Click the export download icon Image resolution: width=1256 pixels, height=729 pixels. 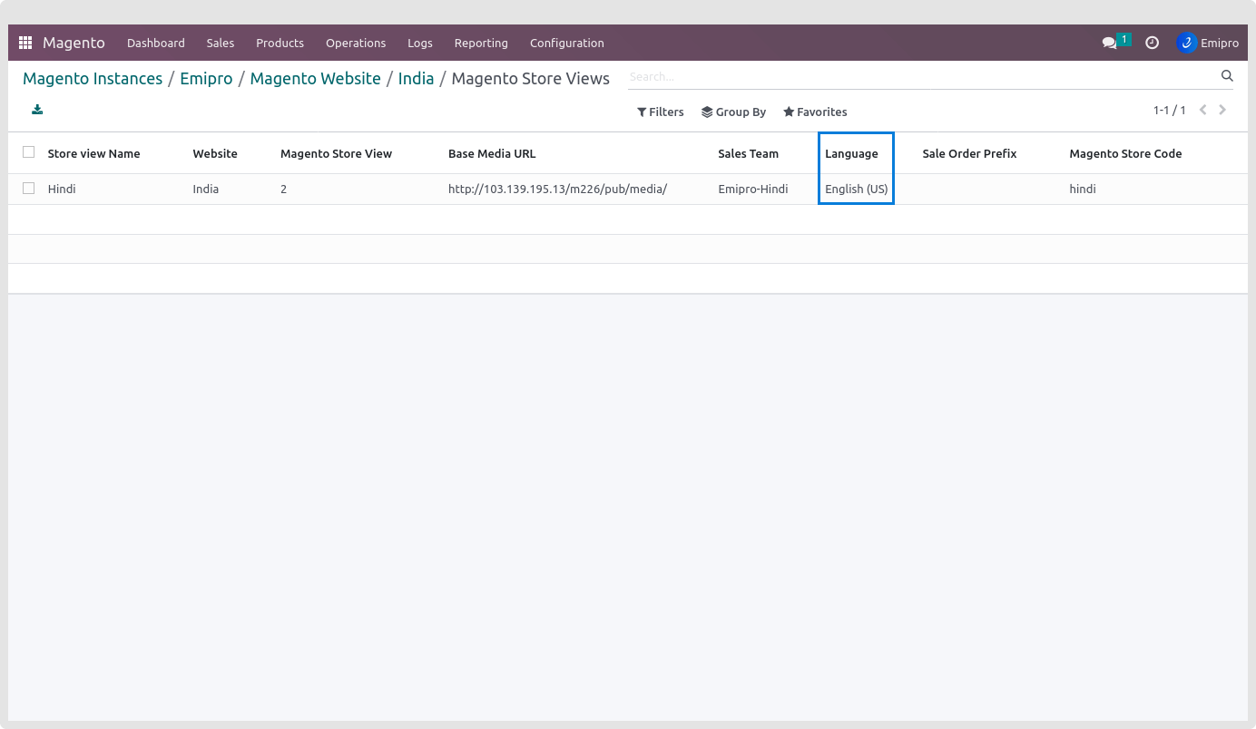click(37, 110)
